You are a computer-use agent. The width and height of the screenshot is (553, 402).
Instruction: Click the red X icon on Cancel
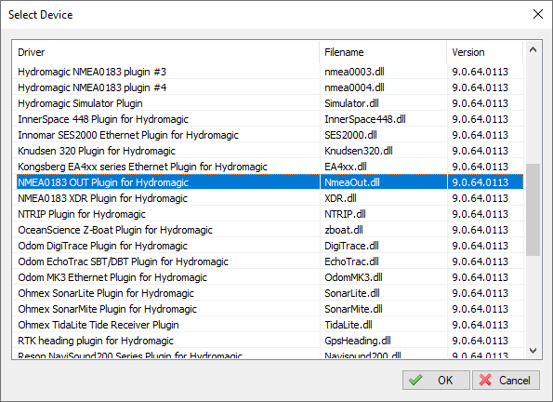click(x=485, y=380)
